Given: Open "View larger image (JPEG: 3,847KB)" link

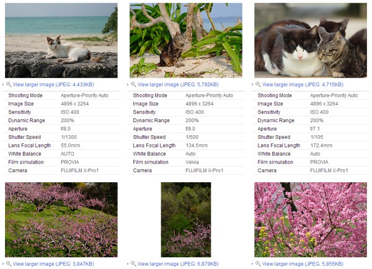Looking at the screenshot, I should 53,264.
